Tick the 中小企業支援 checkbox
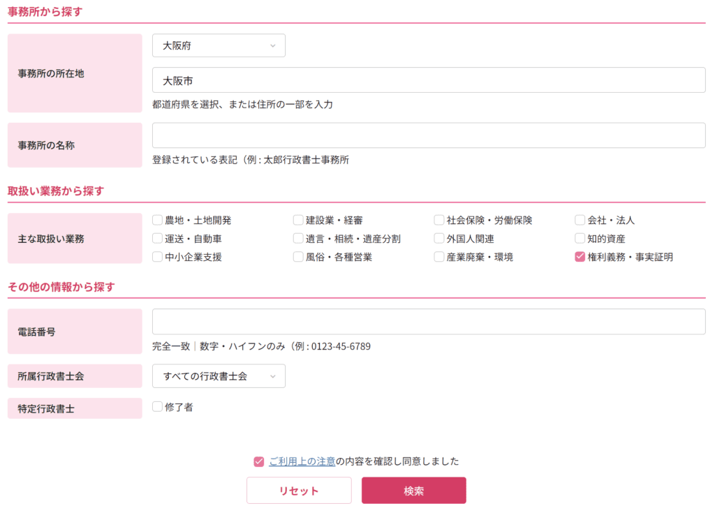 158,257
